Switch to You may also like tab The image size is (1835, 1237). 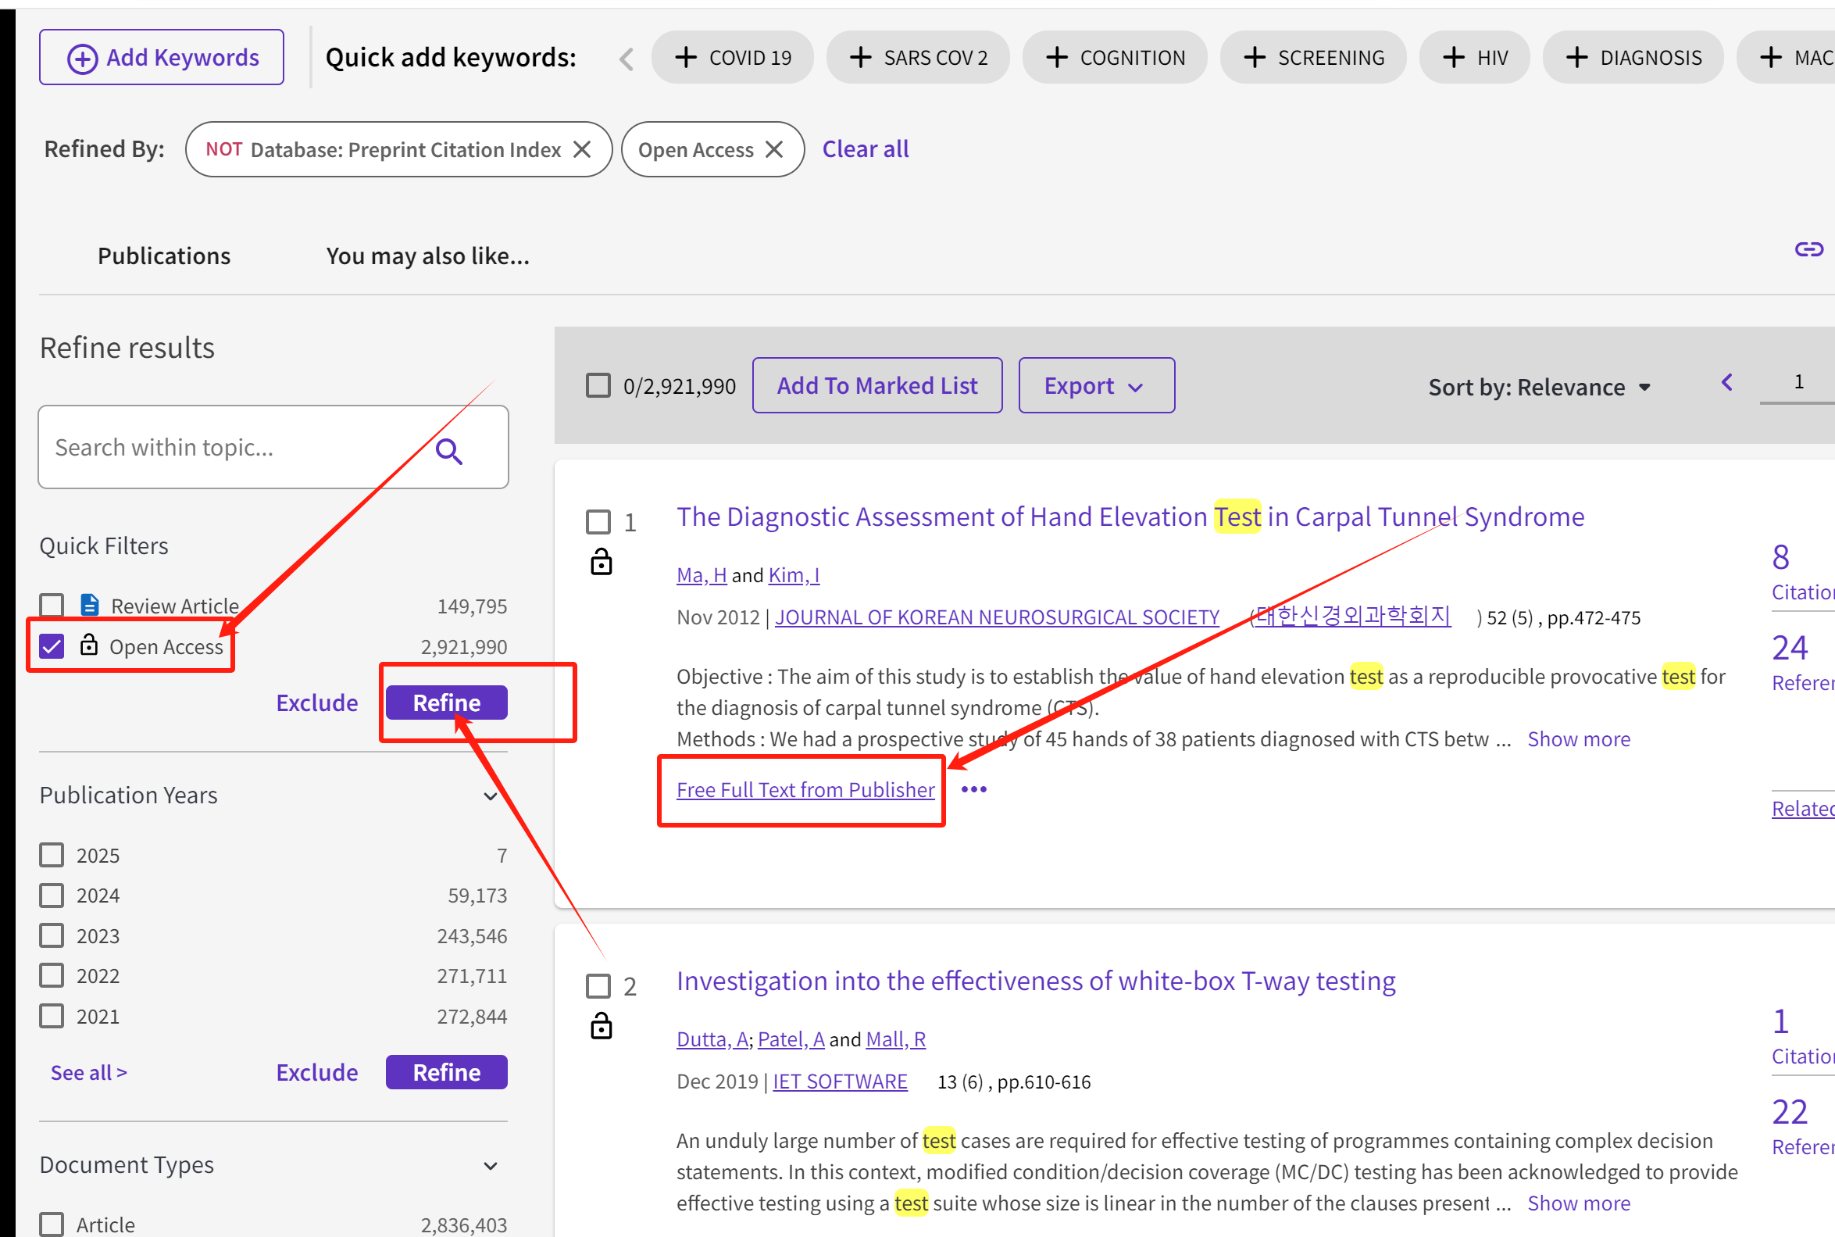(427, 256)
